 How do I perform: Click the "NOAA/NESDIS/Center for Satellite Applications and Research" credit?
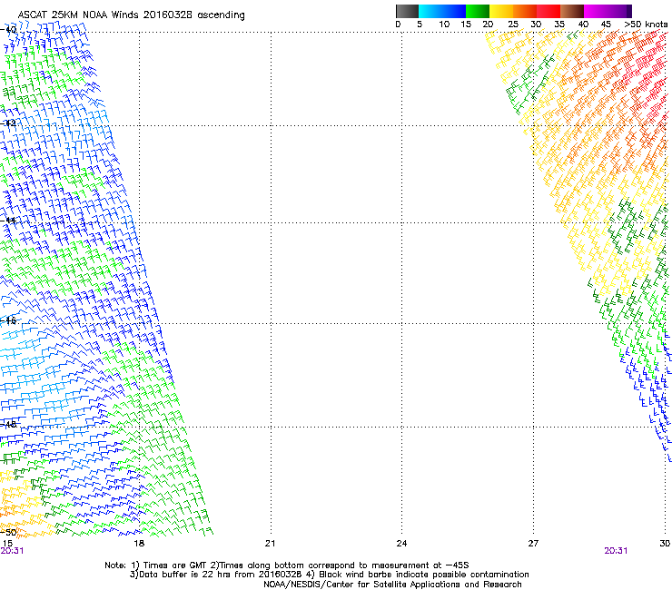click(392, 585)
